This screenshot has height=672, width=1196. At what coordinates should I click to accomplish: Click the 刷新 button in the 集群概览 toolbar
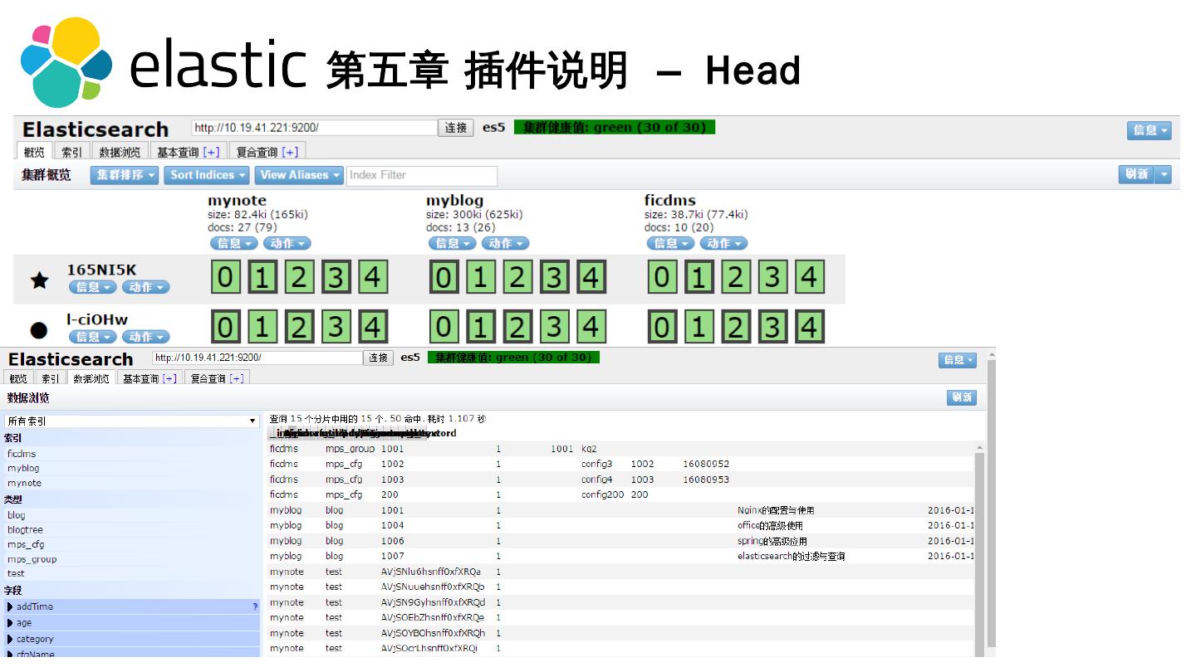(1137, 174)
